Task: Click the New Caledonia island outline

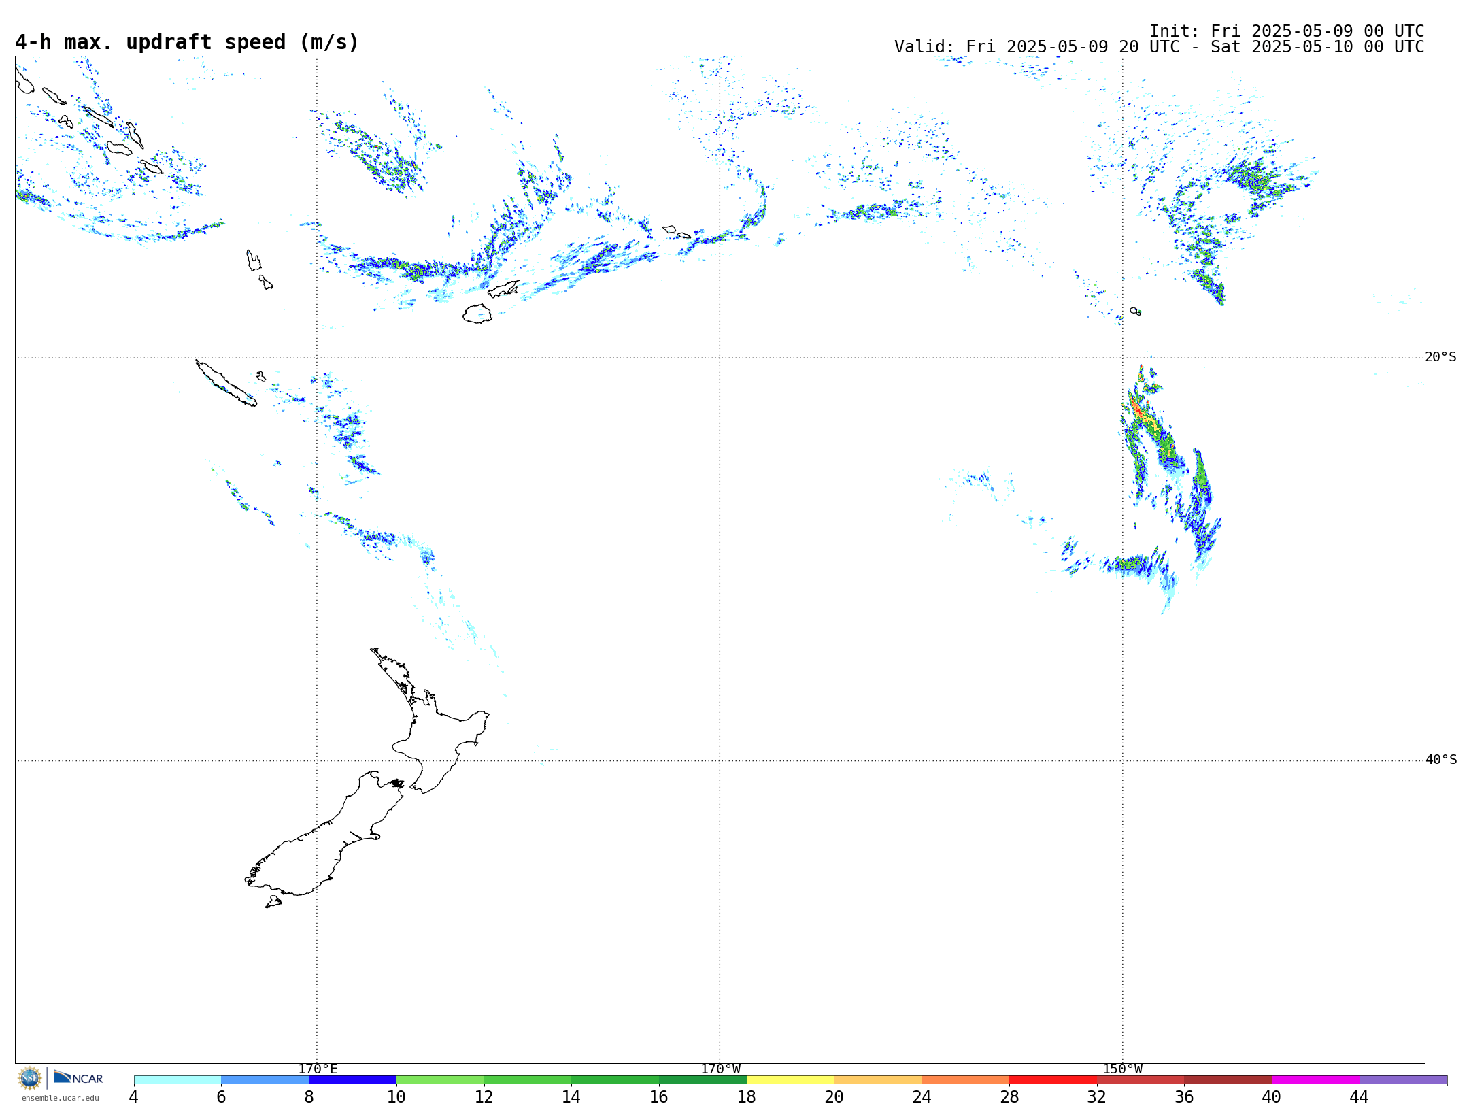Action: (x=226, y=383)
